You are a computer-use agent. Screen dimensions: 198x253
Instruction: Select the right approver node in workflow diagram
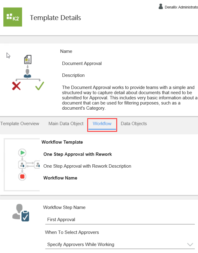[x=37, y=165]
